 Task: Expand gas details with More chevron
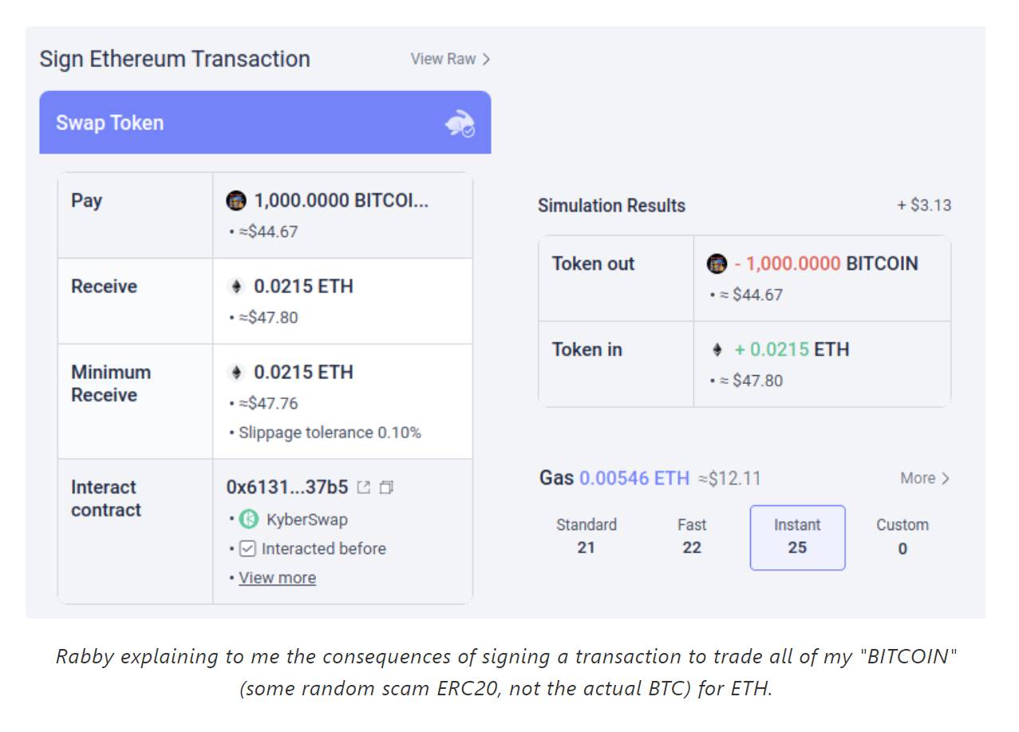point(925,478)
